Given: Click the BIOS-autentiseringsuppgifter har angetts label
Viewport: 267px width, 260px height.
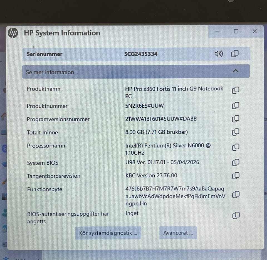Looking at the screenshot, I should [x=68, y=218].
